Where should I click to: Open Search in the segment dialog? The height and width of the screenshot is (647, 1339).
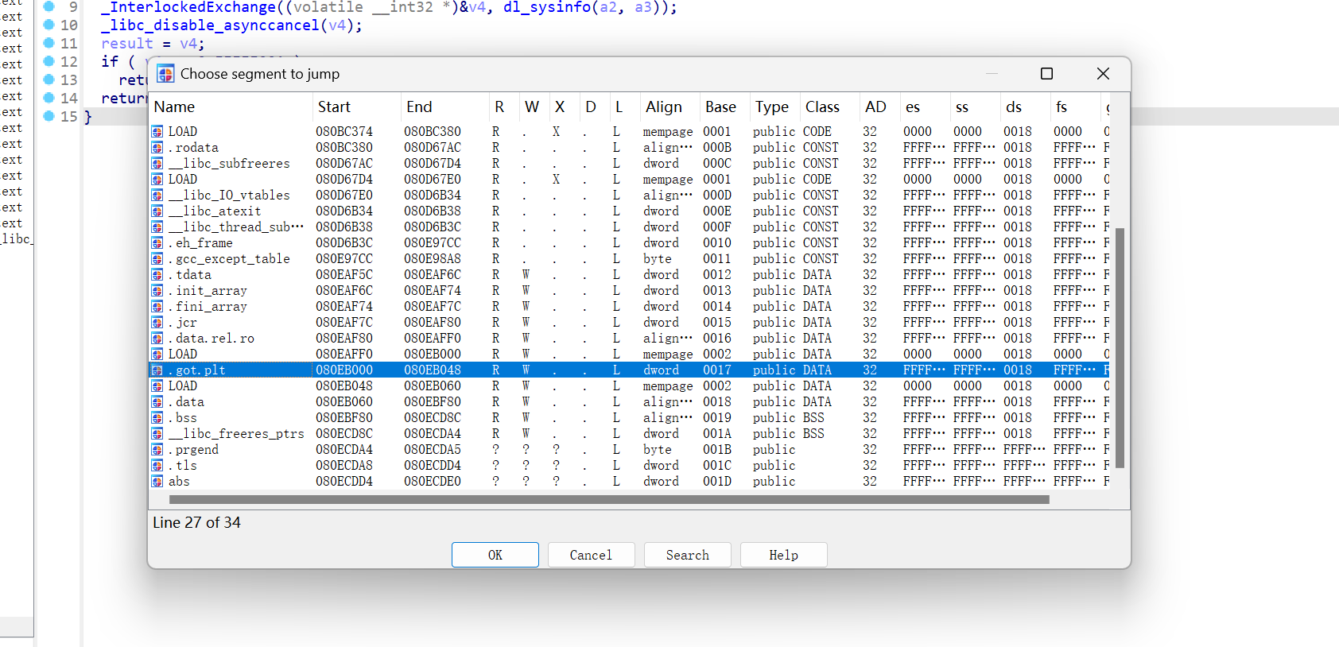point(688,555)
